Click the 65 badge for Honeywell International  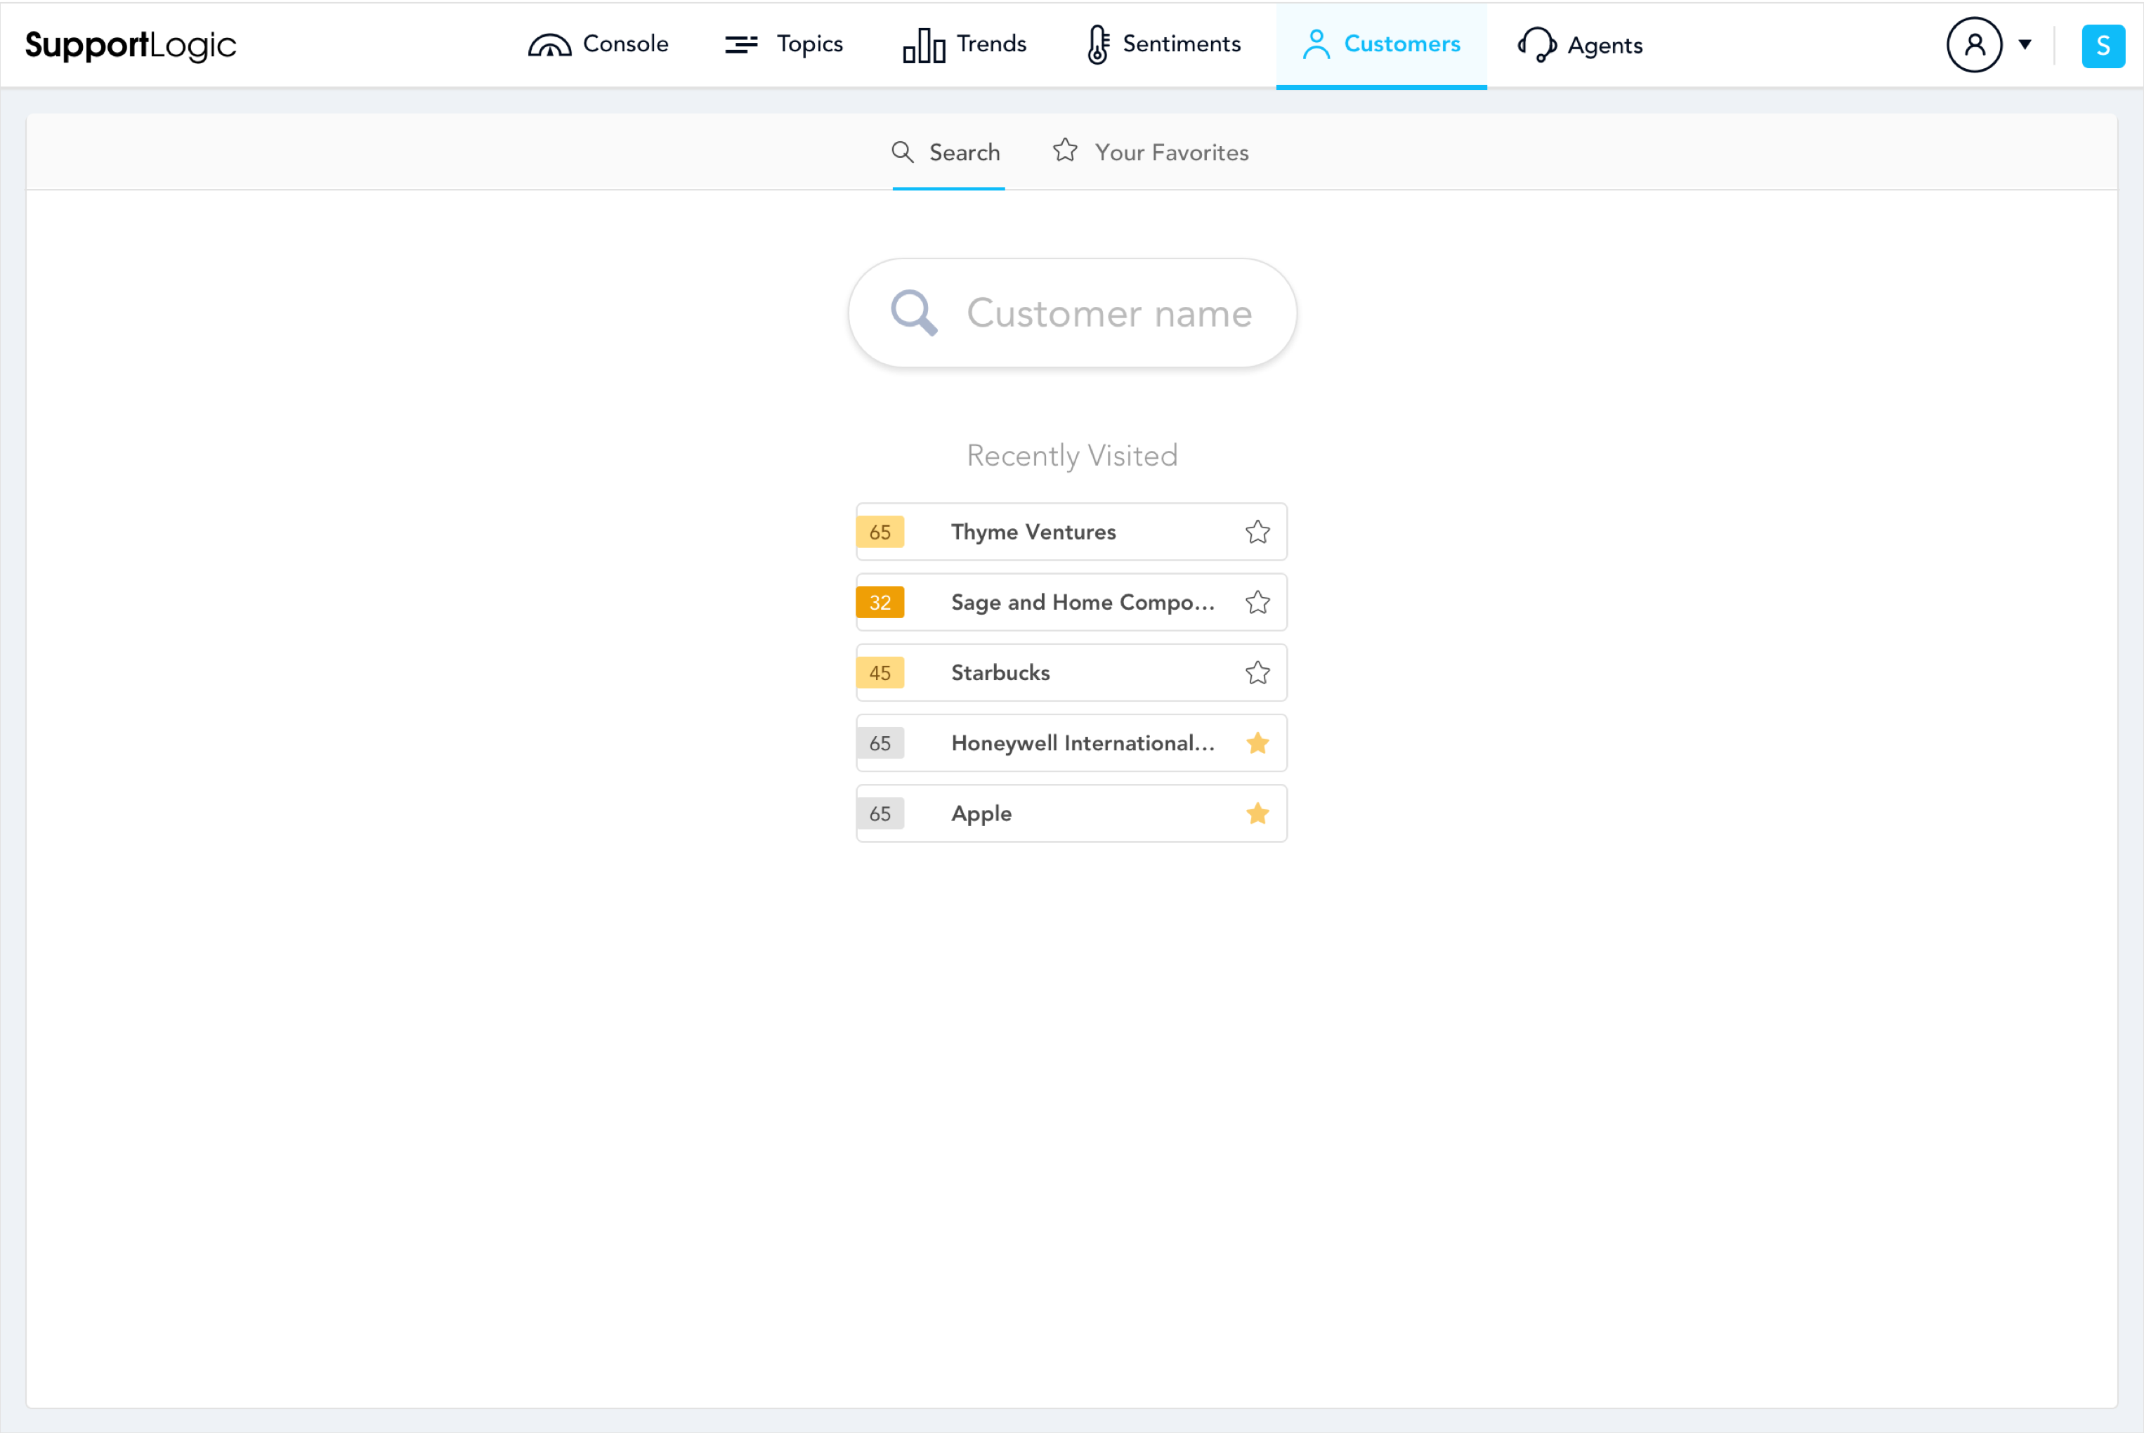point(880,743)
